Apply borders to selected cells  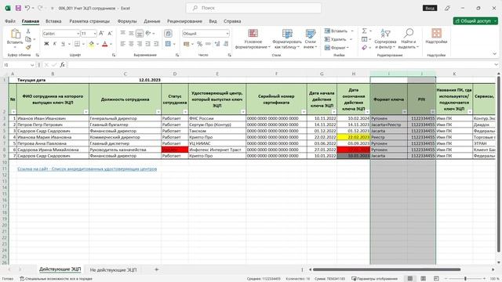(77, 44)
